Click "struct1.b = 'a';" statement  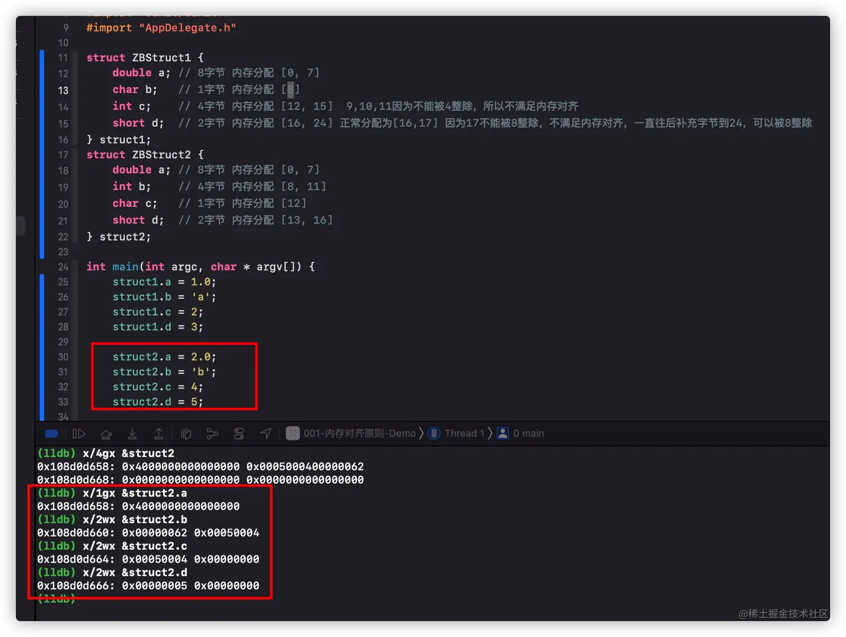coord(164,297)
